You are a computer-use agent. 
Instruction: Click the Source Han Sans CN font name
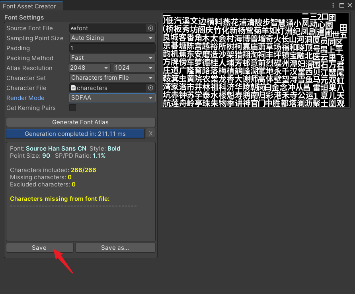pyautogui.click(x=56, y=149)
